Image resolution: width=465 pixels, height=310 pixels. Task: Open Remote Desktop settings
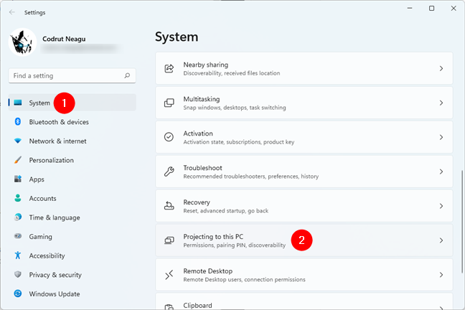click(304, 275)
